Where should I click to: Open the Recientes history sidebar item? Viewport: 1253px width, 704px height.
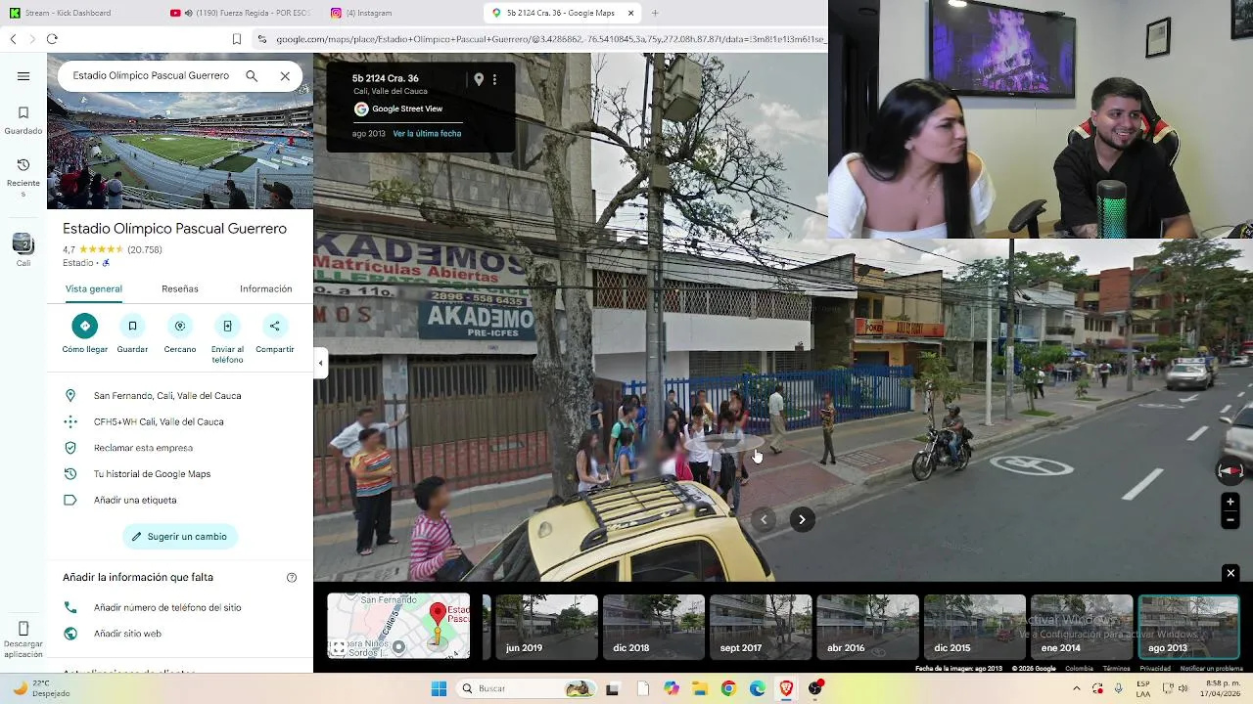pyautogui.click(x=23, y=177)
